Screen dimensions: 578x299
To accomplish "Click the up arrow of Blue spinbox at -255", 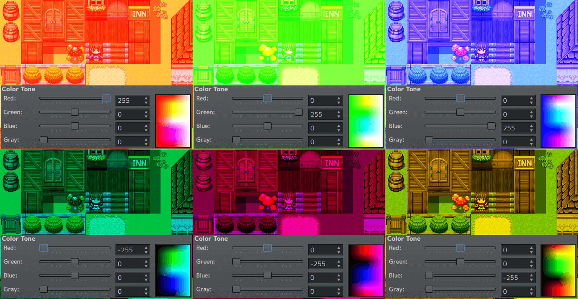I will [x=531, y=275].
